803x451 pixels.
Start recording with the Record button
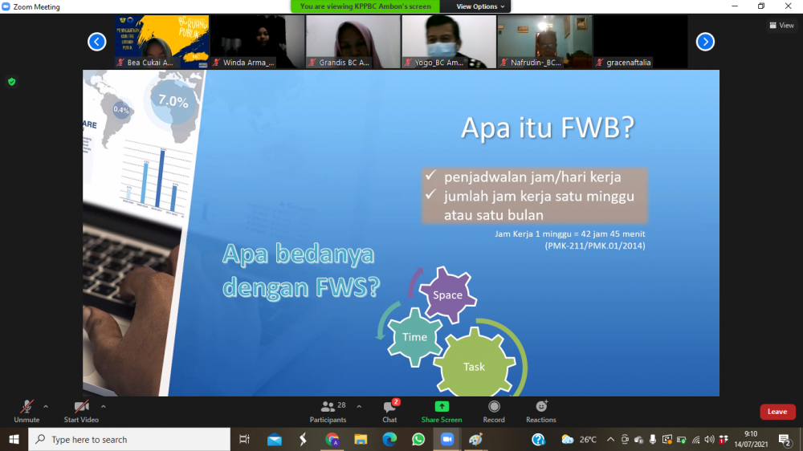coord(494,411)
